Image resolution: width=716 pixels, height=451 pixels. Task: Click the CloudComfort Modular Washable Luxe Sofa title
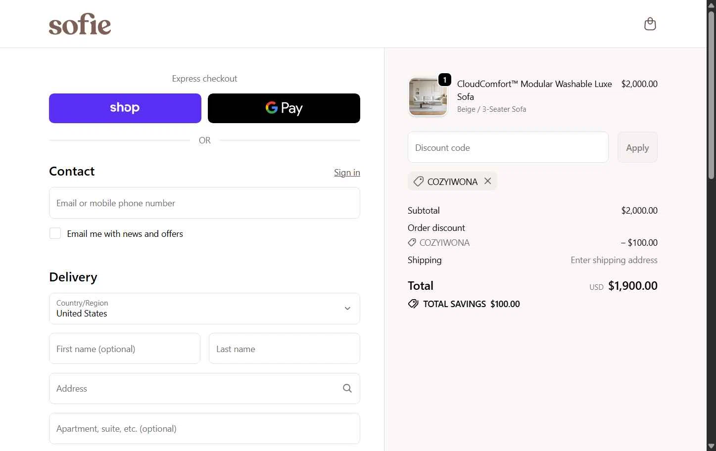pyautogui.click(x=534, y=90)
